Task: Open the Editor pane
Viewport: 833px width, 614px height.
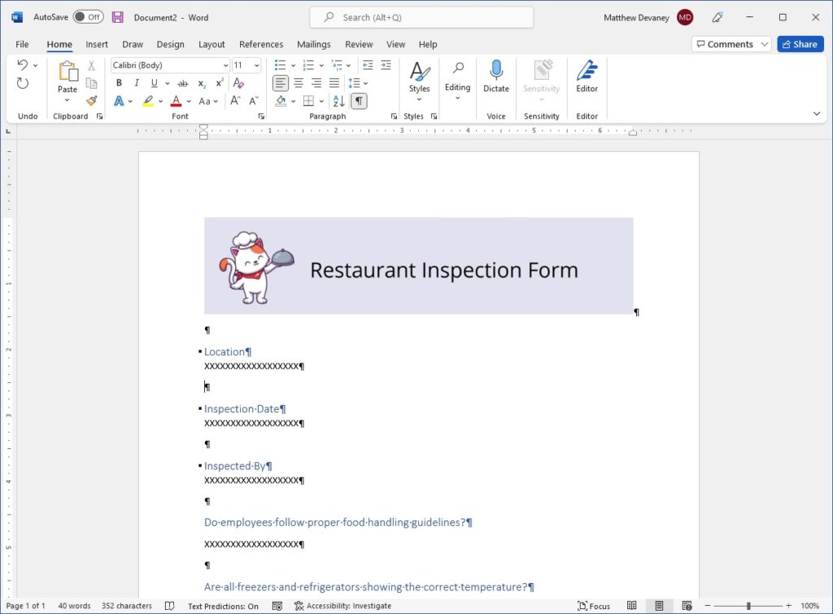Action: pos(587,77)
